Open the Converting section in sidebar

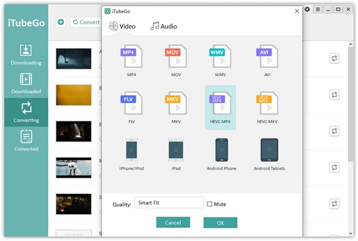click(x=26, y=112)
